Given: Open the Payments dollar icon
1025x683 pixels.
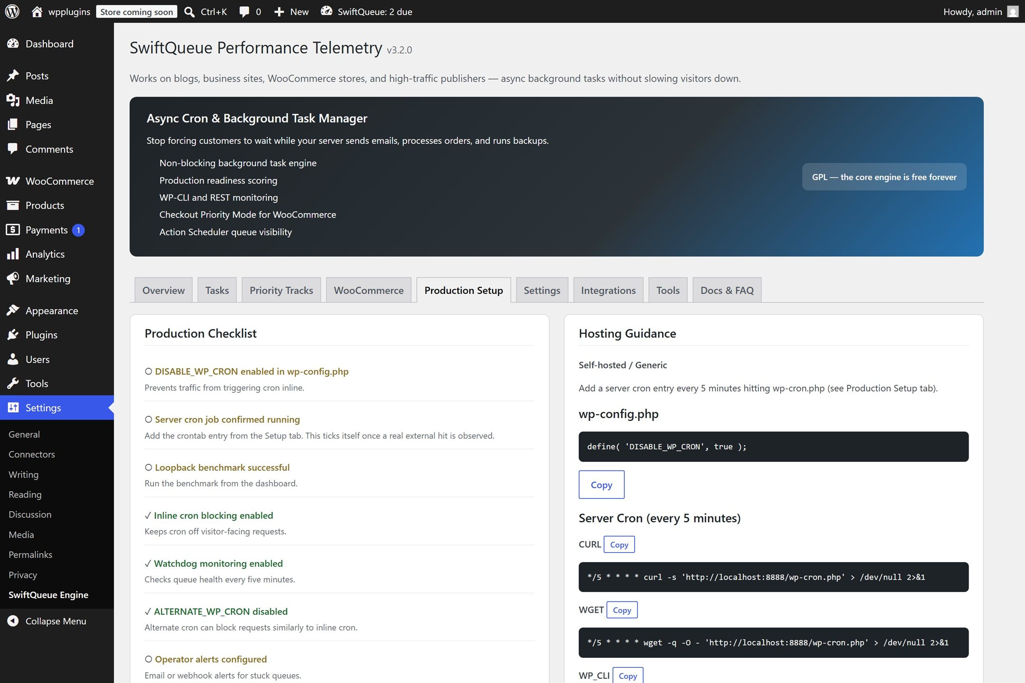Looking at the screenshot, I should [x=13, y=230].
